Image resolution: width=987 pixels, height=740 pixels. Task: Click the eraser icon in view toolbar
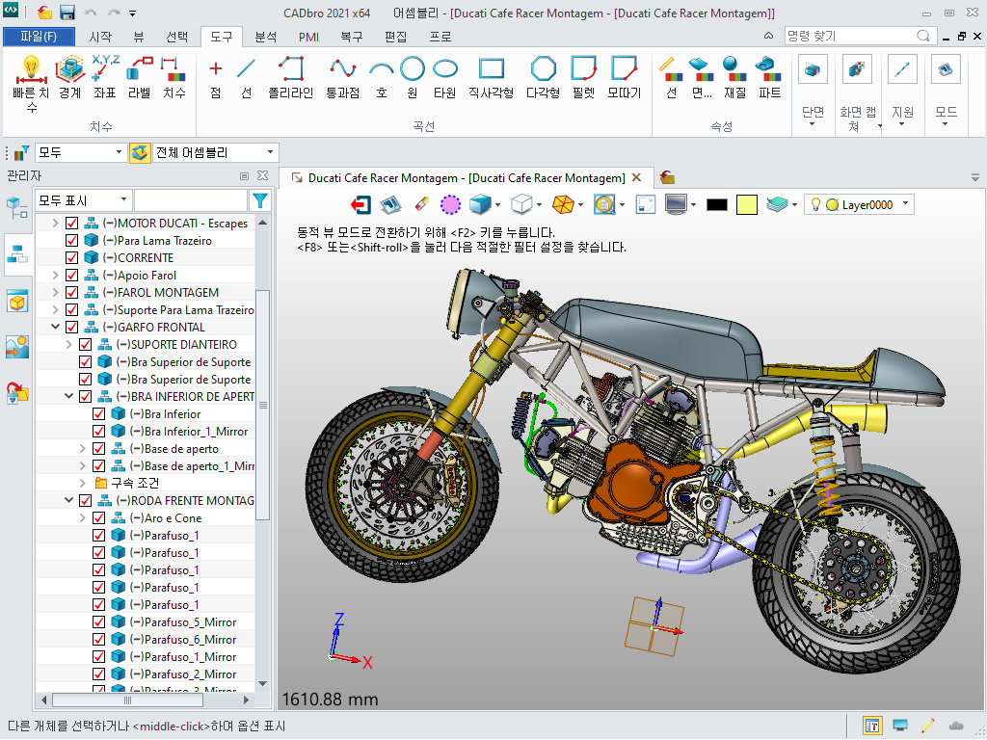pos(422,204)
